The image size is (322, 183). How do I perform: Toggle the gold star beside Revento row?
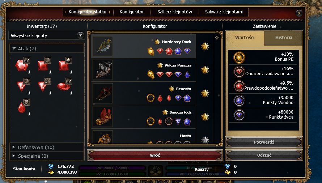tap(205, 93)
